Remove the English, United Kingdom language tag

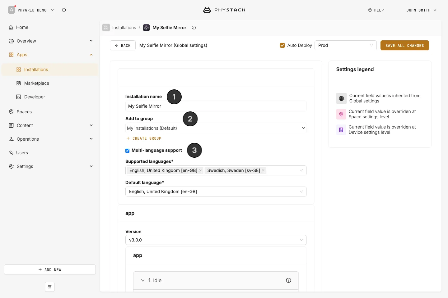[200, 170]
